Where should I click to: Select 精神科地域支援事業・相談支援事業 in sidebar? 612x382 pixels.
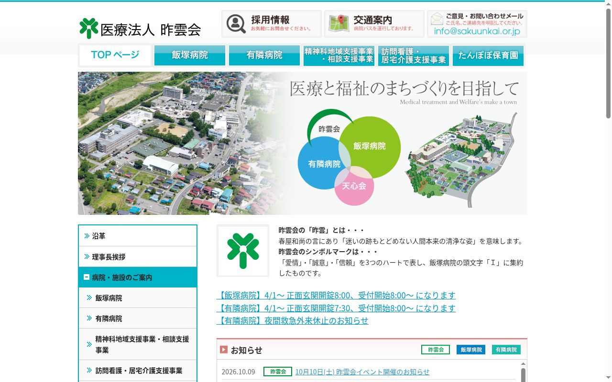(138, 344)
